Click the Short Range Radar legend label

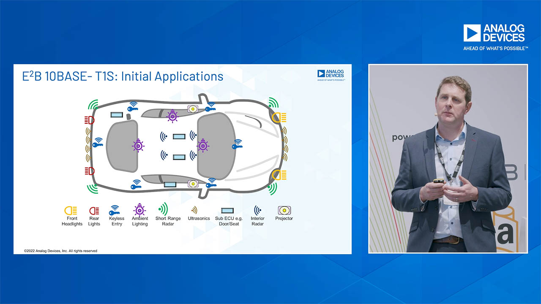[168, 221]
